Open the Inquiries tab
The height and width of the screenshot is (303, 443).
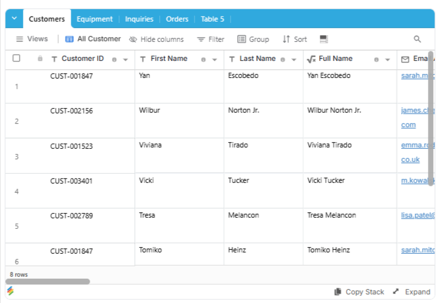pos(140,19)
